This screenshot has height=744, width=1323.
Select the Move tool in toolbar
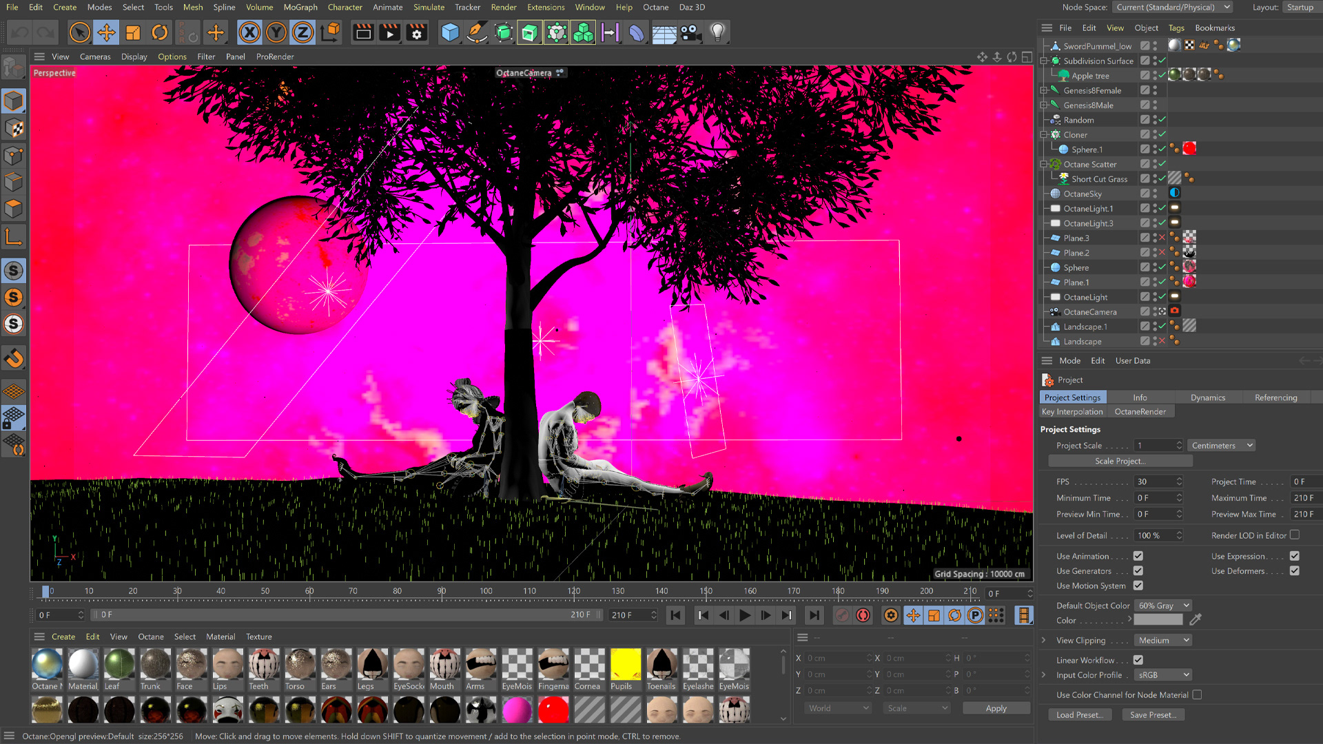[x=106, y=32]
